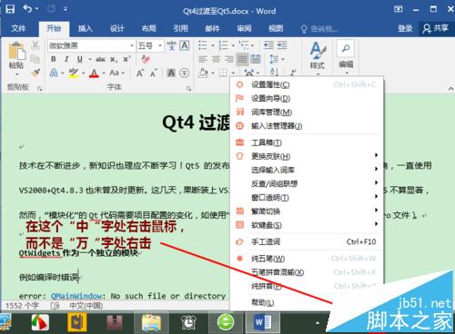Click the Distributed alignment icon
The height and width of the screenshot is (334, 455).
pyautogui.click(x=256, y=59)
